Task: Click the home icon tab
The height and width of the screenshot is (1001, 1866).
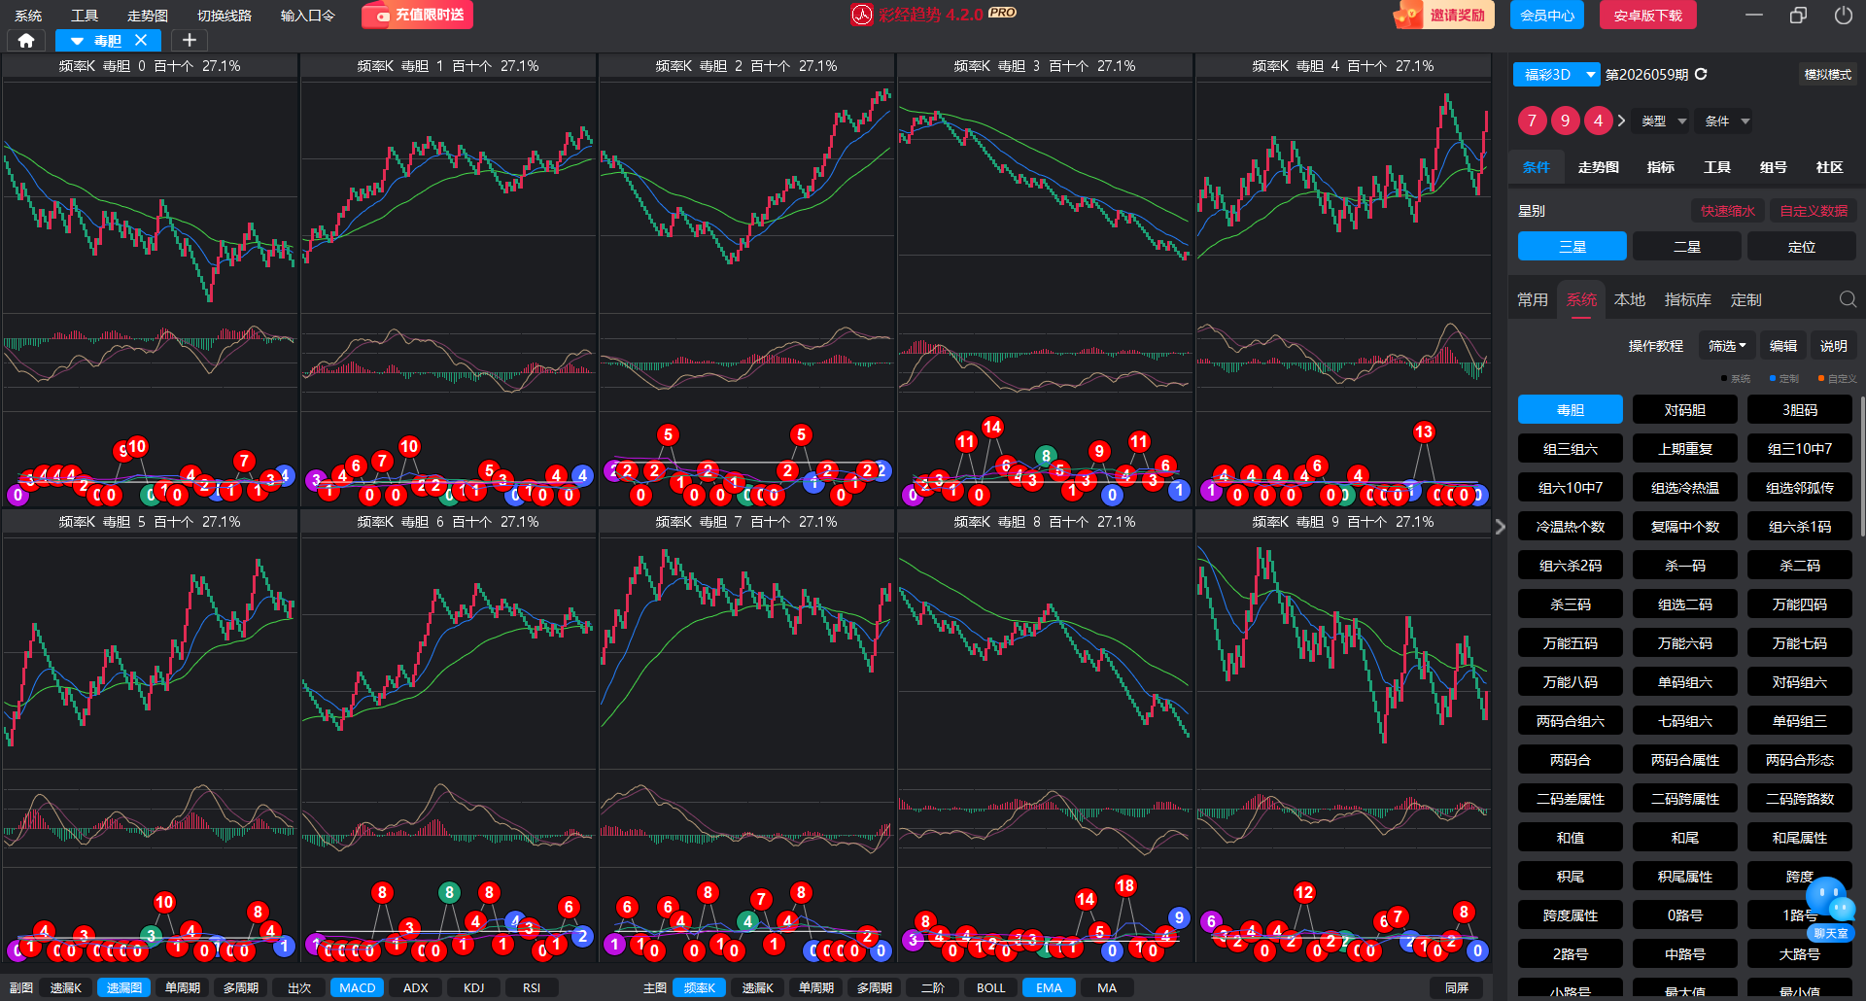Action: 26,40
